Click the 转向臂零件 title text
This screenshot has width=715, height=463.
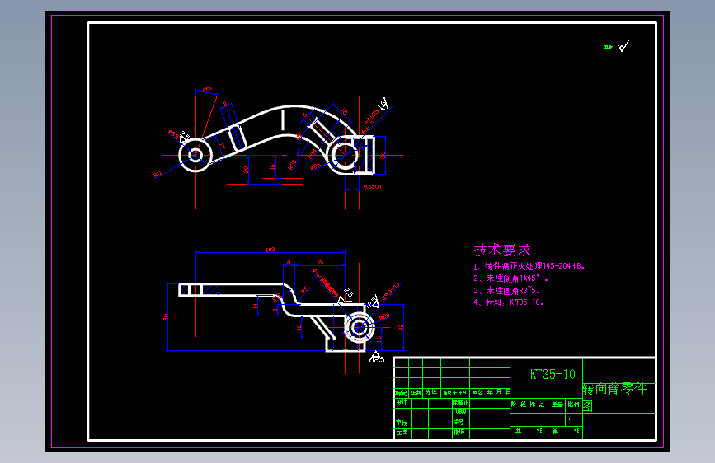[614, 389]
